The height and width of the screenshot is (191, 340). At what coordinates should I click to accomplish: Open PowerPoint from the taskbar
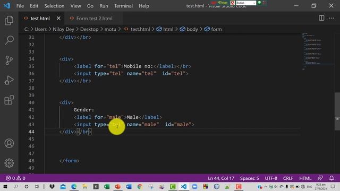point(118,186)
